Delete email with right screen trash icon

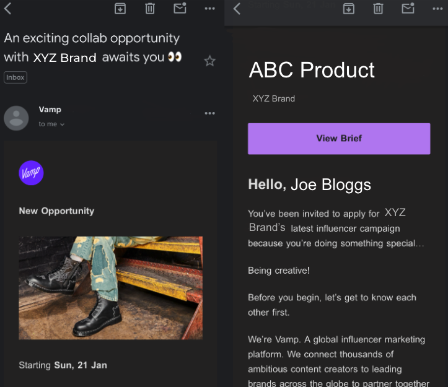point(378,9)
